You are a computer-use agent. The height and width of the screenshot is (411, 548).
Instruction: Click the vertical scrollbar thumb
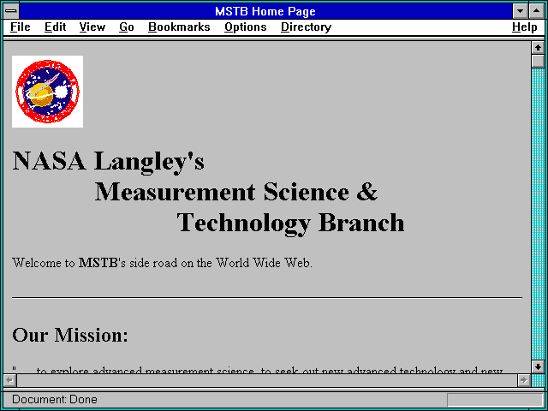click(538, 61)
